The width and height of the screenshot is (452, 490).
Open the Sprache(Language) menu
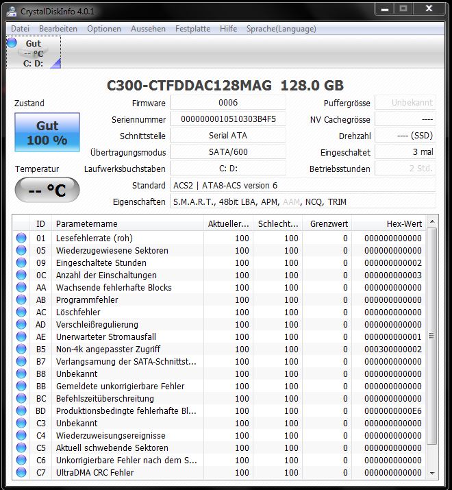(281, 29)
